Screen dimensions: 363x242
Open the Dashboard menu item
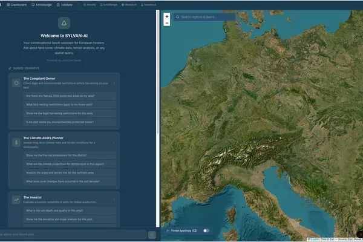pyautogui.click(x=17, y=5)
